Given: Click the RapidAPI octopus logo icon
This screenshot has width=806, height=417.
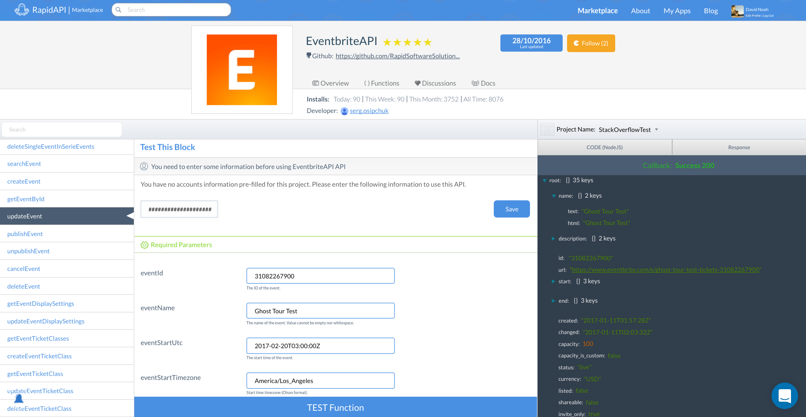Looking at the screenshot, I should (22, 10).
